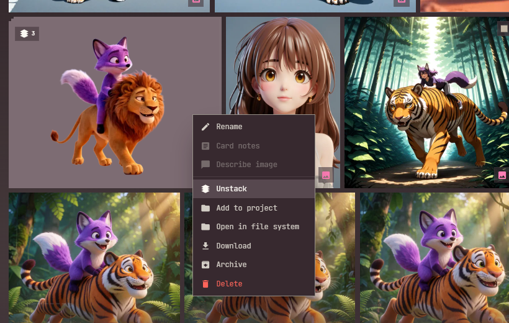This screenshot has width=509, height=323.
Task: Click the download arrow icon beside Download
Action: click(205, 246)
